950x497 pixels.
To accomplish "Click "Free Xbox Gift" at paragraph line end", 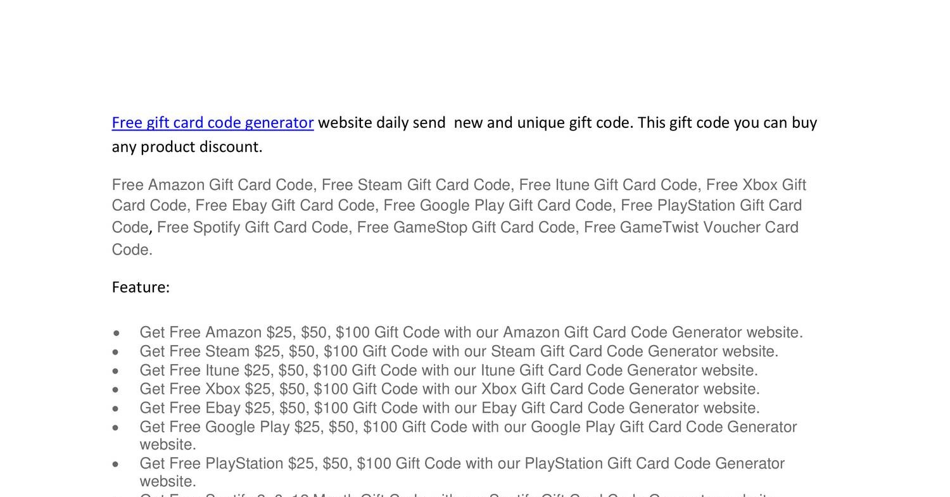I will point(756,185).
